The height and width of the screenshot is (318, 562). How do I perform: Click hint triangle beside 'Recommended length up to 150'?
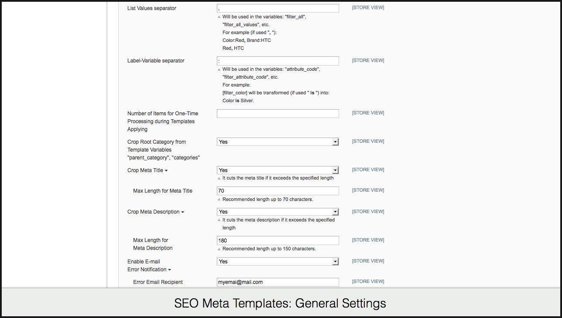219,249
